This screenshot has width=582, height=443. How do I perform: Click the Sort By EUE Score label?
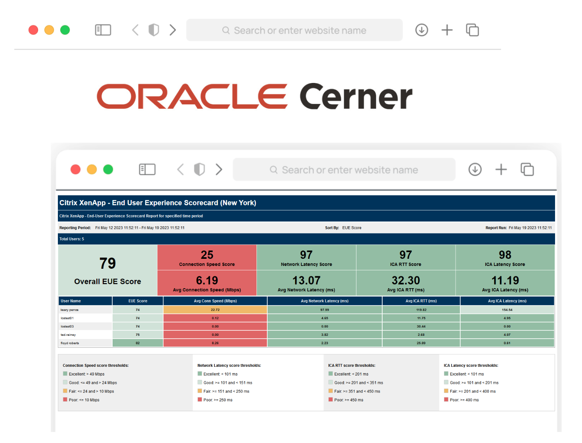[343, 228]
